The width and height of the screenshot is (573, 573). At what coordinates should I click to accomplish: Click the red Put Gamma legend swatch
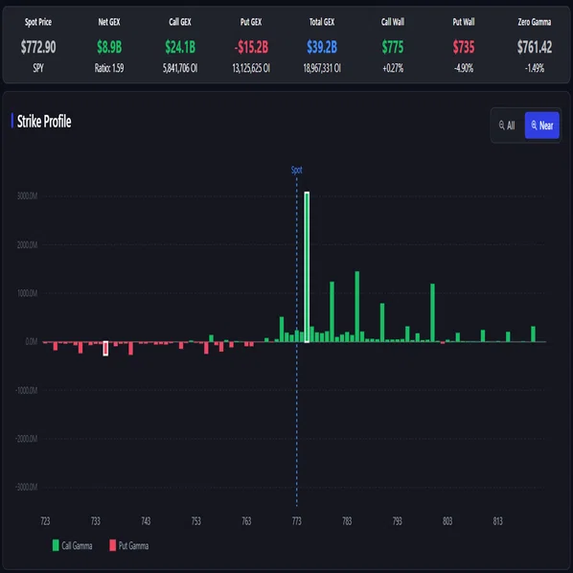(x=112, y=545)
